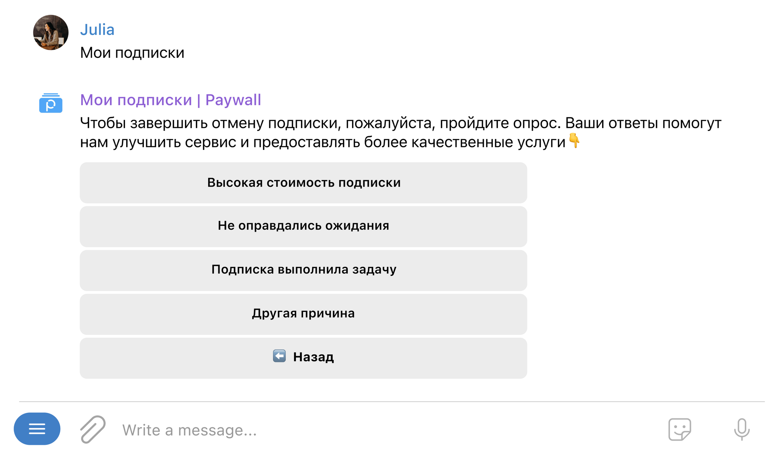Attach a file using the paperclip icon

[x=93, y=429]
